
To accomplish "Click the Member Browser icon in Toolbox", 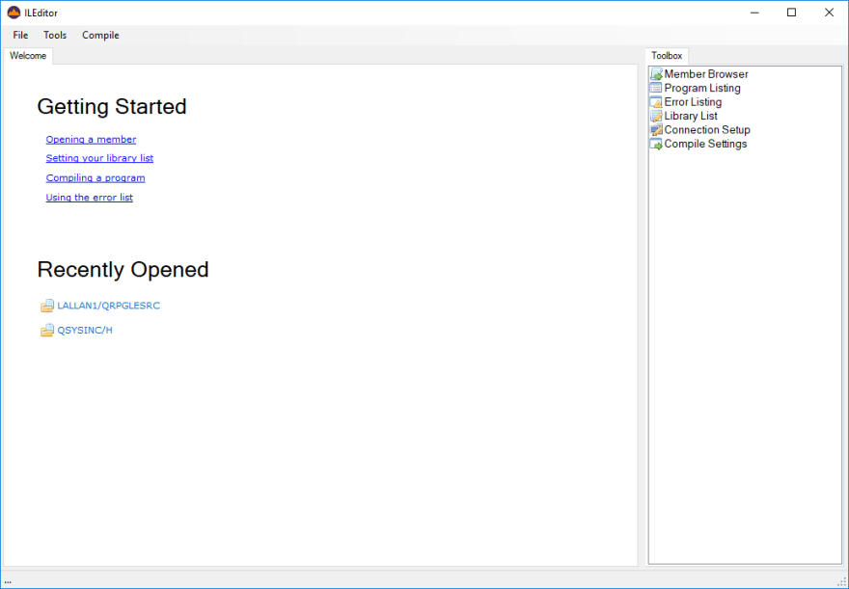I will pos(656,74).
